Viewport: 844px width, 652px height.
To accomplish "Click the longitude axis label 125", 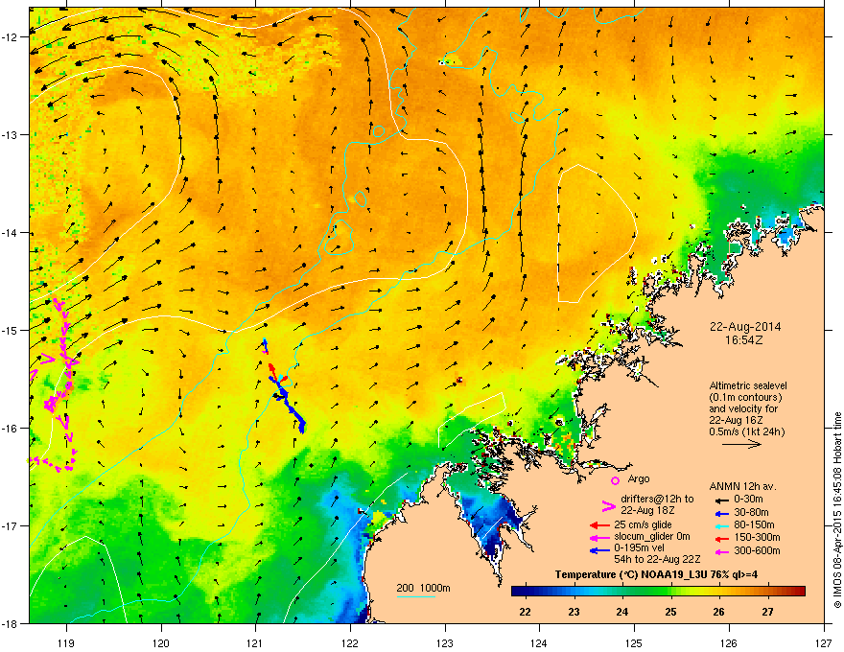I will pyautogui.click(x=634, y=642).
